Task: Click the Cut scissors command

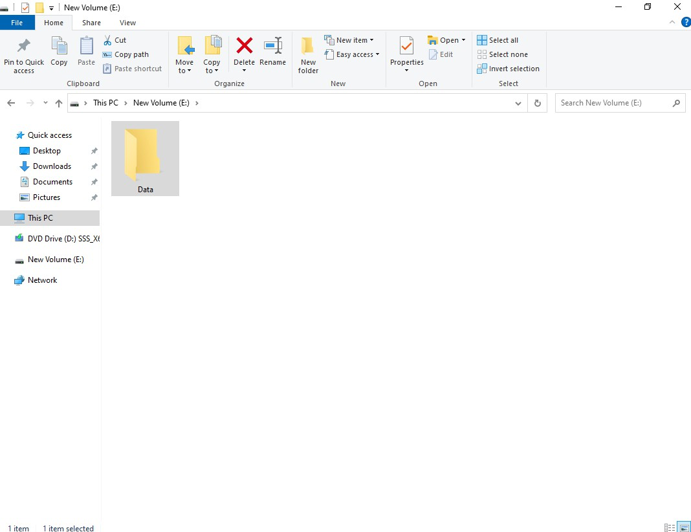Action: [115, 40]
